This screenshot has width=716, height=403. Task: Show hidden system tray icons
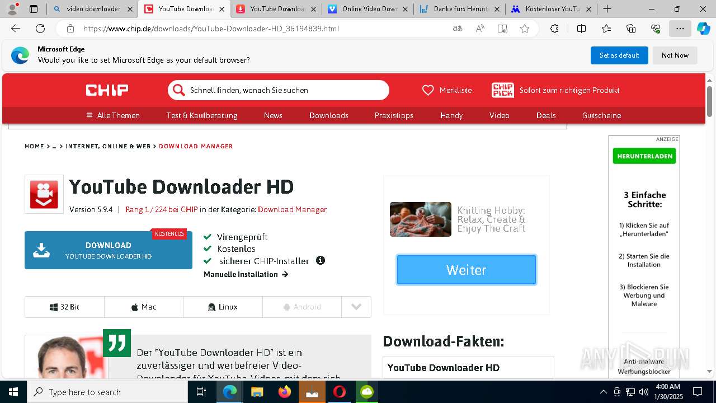603,392
